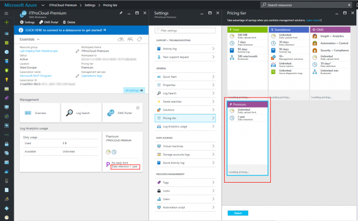Image resolution: width=358 pixels, height=221 pixels.
Task: Open the Overview management tile
Action: 39,113
